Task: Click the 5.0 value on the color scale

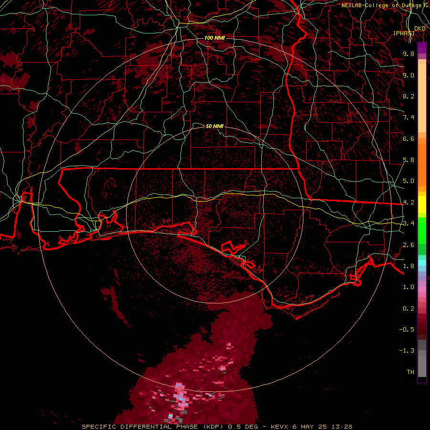Action: point(408,181)
